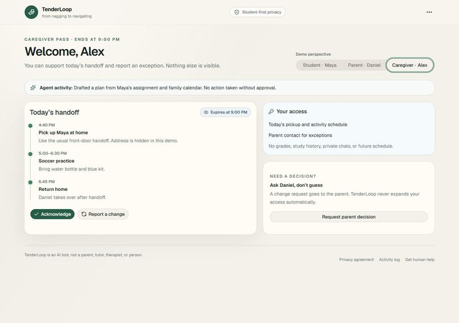Click 'Caregiver pass · ends at 9:00 PM' label
The image size is (459, 323).
pos(72,39)
